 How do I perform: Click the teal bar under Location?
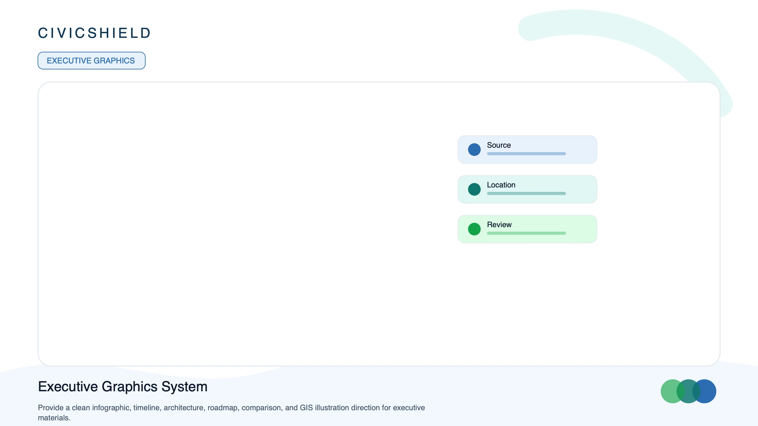pyautogui.click(x=526, y=193)
